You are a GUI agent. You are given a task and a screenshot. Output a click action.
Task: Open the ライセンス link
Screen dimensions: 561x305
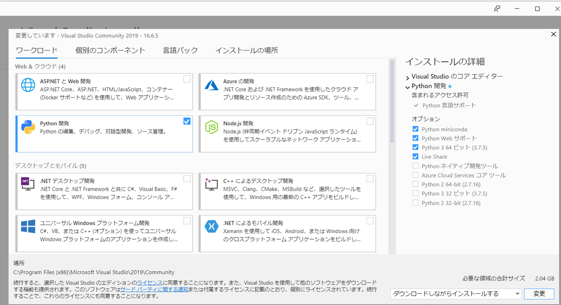(x=150, y=283)
